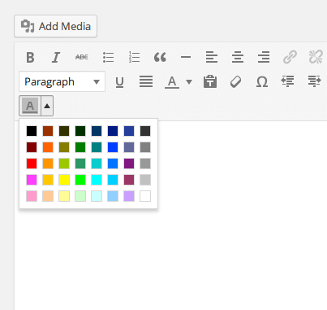Collapse the background color picker arrow
This screenshot has width=327, height=310.
47,106
